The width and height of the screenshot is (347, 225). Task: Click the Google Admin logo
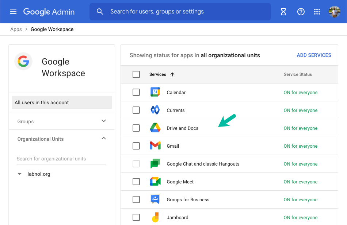[49, 12]
